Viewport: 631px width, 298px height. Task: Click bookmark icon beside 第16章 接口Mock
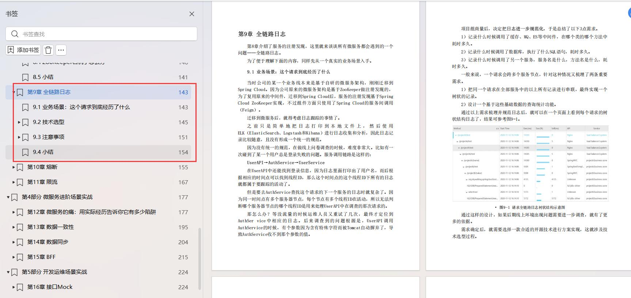click(x=20, y=287)
